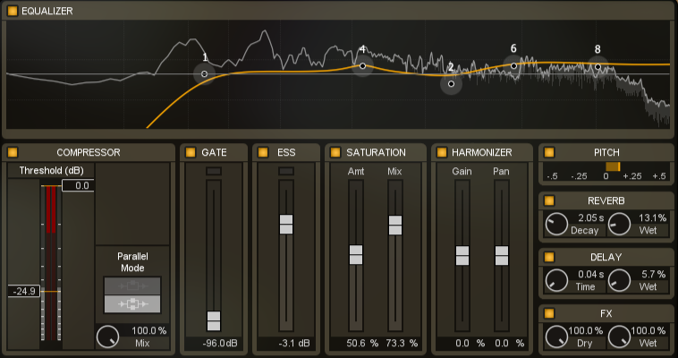Click the FX Wet knob
The height and width of the screenshot is (358, 678).
(x=619, y=337)
